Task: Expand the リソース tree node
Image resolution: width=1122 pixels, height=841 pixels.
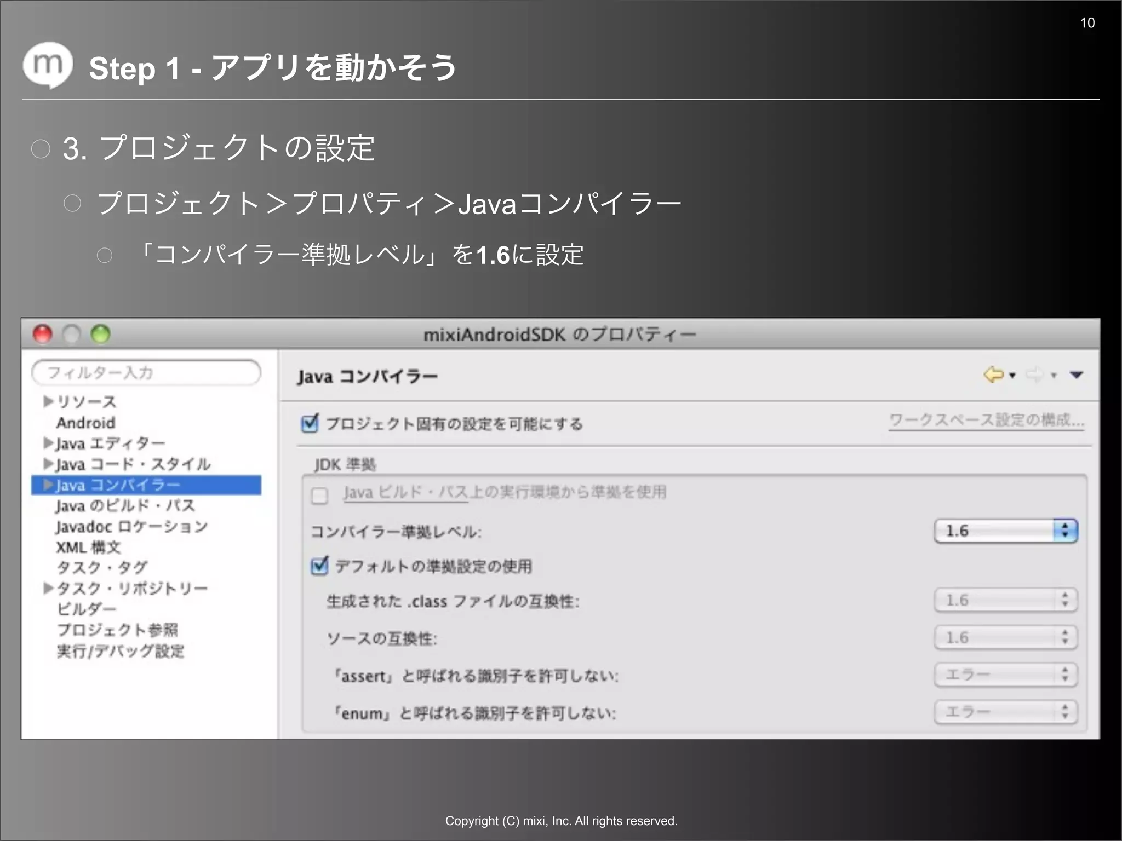Action: [x=48, y=401]
